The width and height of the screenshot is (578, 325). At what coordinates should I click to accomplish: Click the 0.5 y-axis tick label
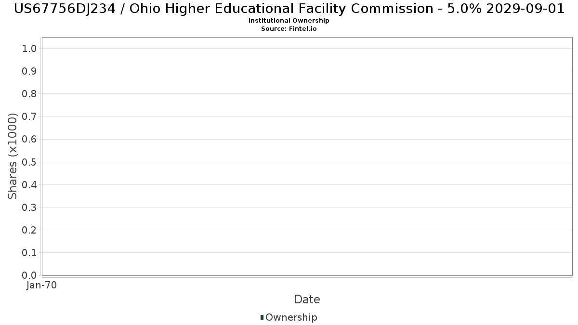click(29, 162)
